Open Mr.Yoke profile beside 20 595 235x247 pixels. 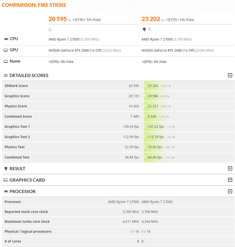[x=86, y=20]
